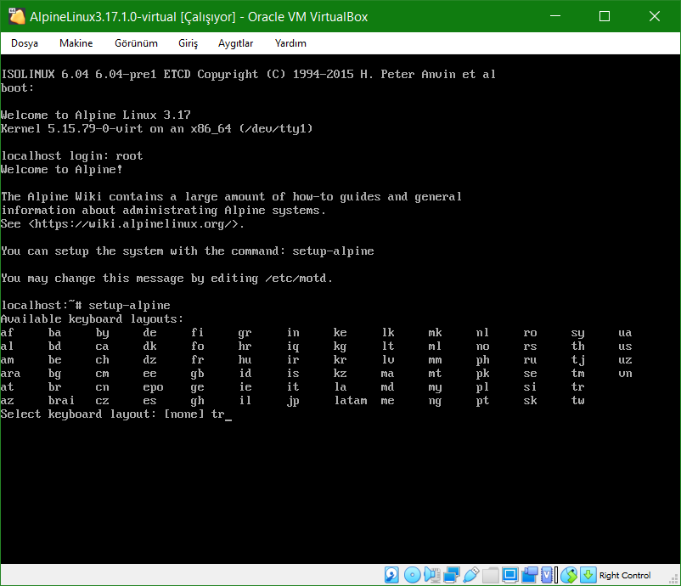The width and height of the screenshot is (681, 586).
Task: Click 'epo' in the keyboard layout list
Action: click(x=154, y=387)
